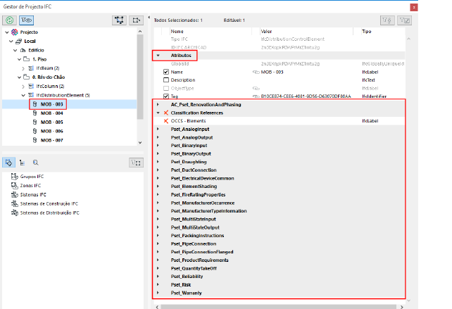Click Sistemas de Construção IFC icon
The image size is (452, 309).
tap(14, 203)
